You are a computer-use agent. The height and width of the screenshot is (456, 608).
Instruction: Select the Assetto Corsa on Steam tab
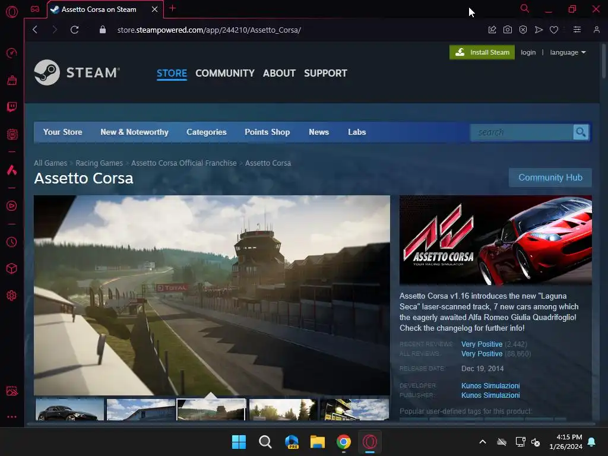(x=99, y=9)
